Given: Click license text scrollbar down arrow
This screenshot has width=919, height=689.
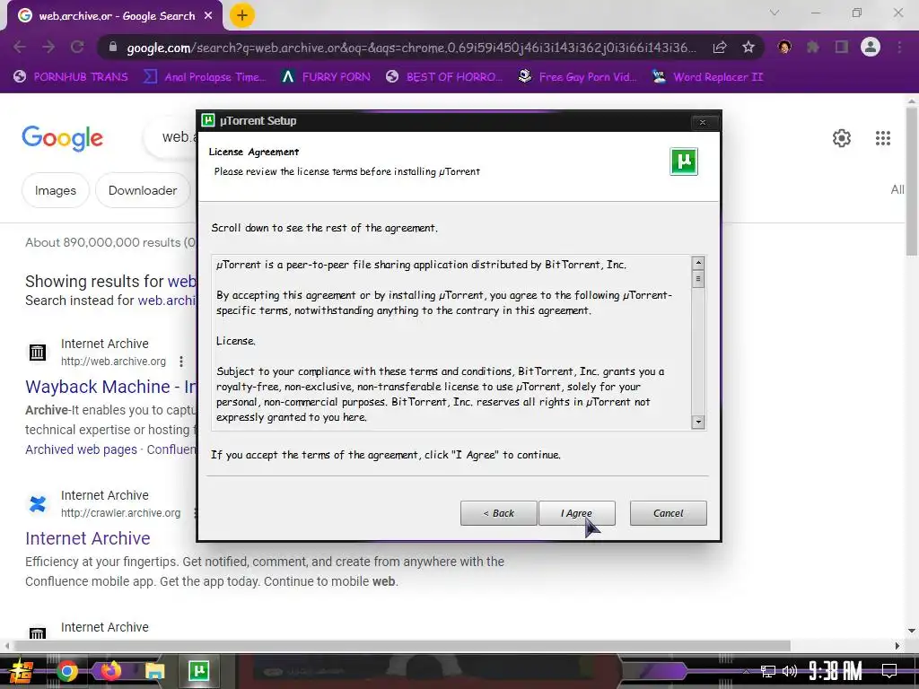Looking at the screenshot, I should pyautogui.click(x=698, y=422).
